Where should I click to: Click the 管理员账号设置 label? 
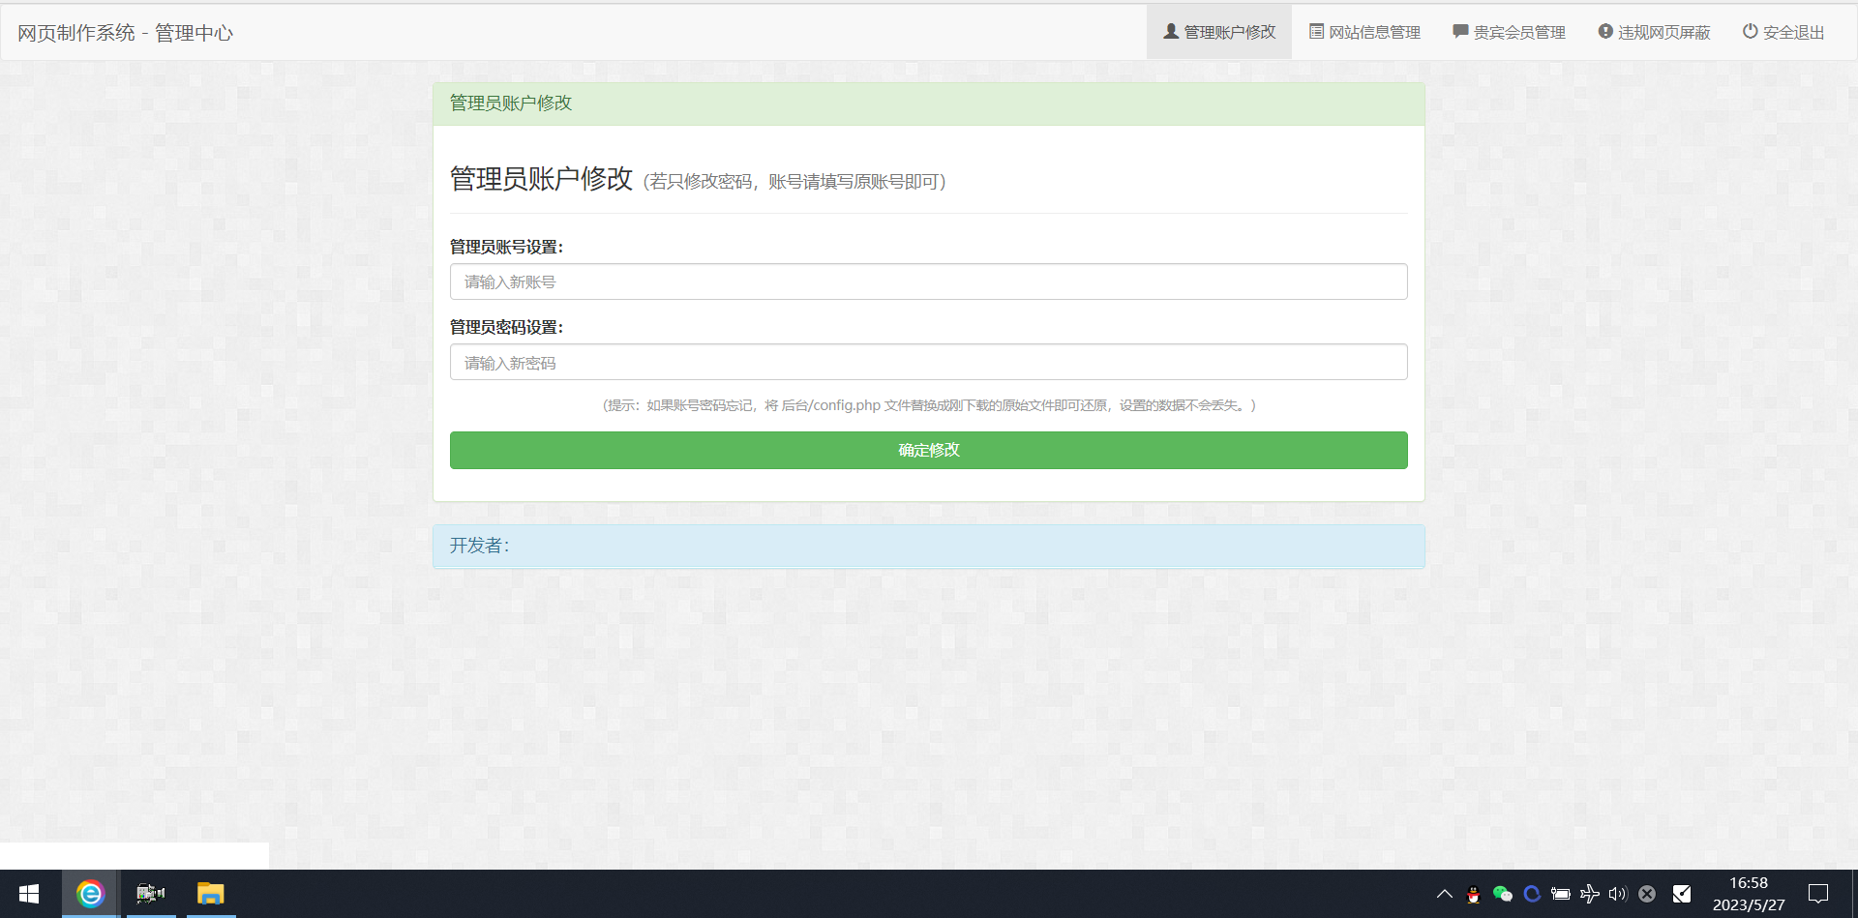point(506,247)
